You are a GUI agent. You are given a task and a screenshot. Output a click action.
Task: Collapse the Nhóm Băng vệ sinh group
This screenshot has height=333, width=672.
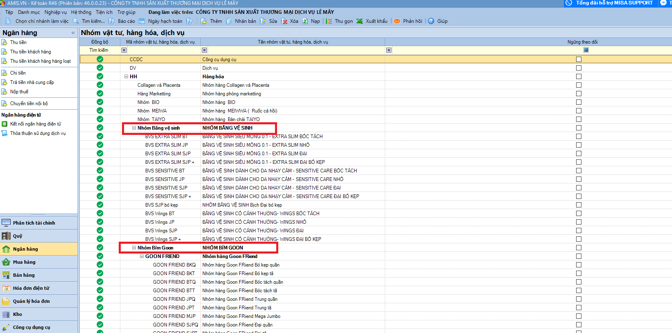[134, 128]
